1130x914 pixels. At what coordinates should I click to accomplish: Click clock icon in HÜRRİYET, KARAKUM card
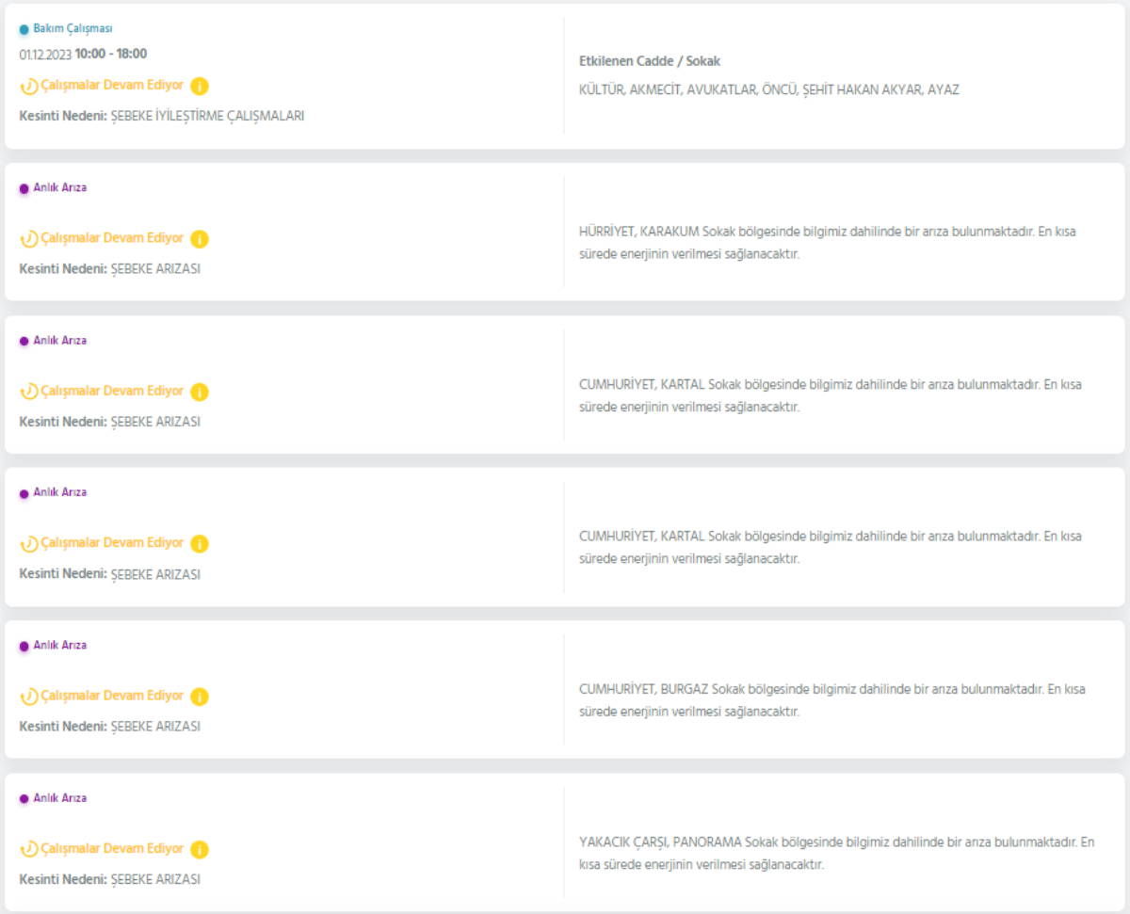coord(29,239)
